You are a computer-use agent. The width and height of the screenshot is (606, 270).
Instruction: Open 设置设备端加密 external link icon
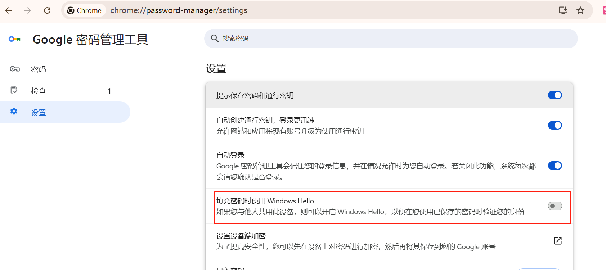(x=558, y=241)
